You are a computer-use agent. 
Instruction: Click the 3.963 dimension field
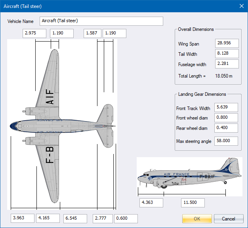point(23,218)
